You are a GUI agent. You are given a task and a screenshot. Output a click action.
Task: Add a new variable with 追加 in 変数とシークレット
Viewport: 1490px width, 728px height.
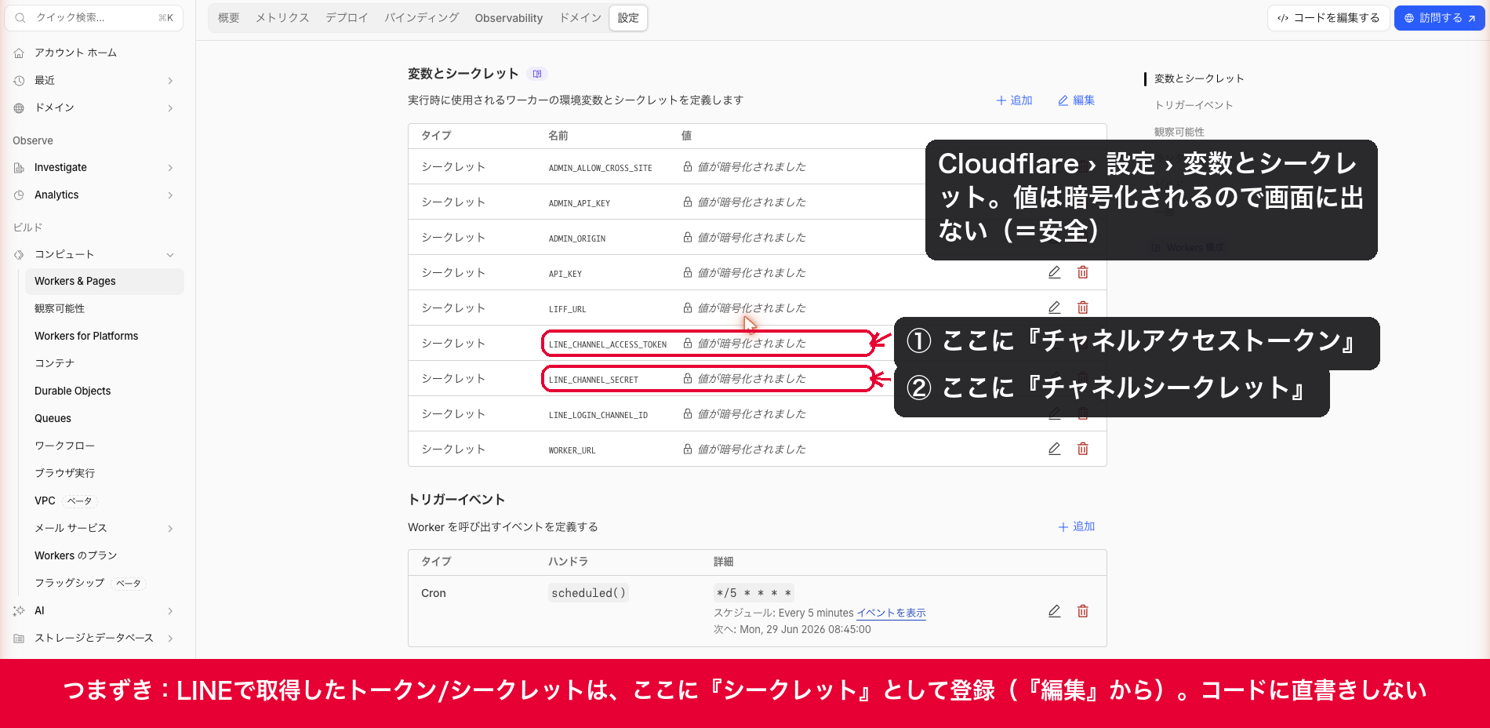[x=1014, y=100]
